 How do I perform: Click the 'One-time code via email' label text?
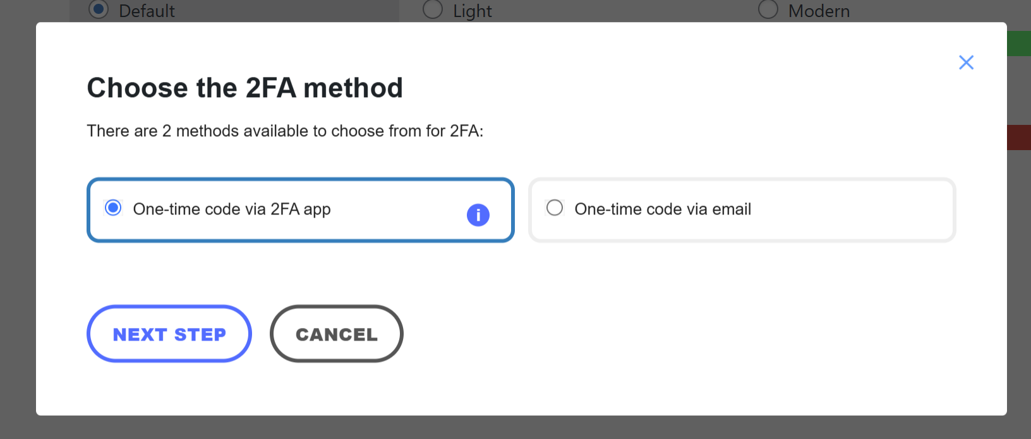[x=663, y=209]
